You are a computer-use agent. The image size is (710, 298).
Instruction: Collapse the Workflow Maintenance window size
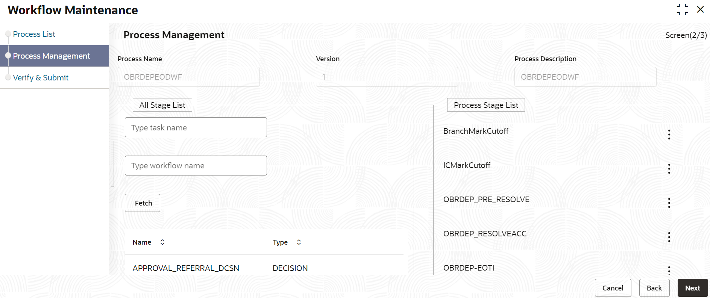pos(682,10)
